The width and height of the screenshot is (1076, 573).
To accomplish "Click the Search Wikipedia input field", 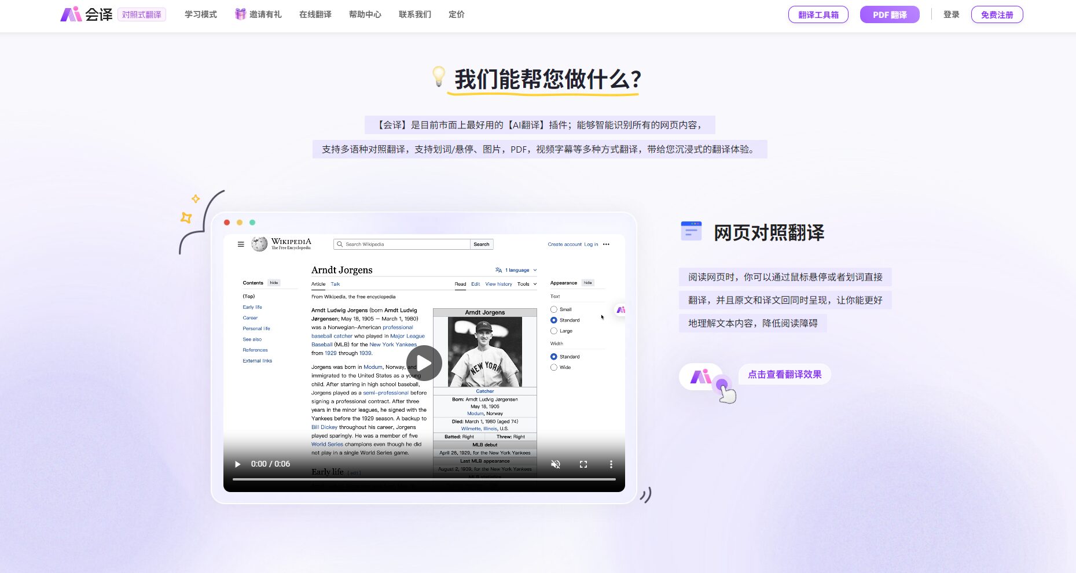I will 402,244.
